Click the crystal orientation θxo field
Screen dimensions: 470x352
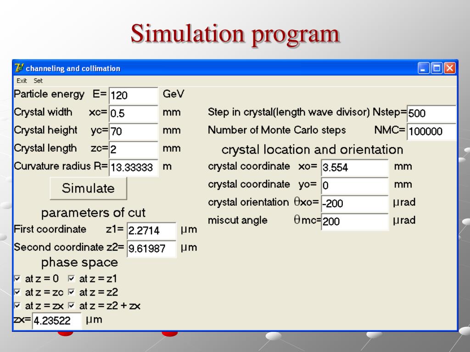[355, 203]
